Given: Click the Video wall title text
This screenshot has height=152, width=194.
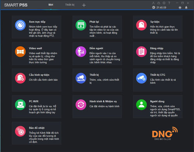Looking at the screenshot, I should 35,48.
